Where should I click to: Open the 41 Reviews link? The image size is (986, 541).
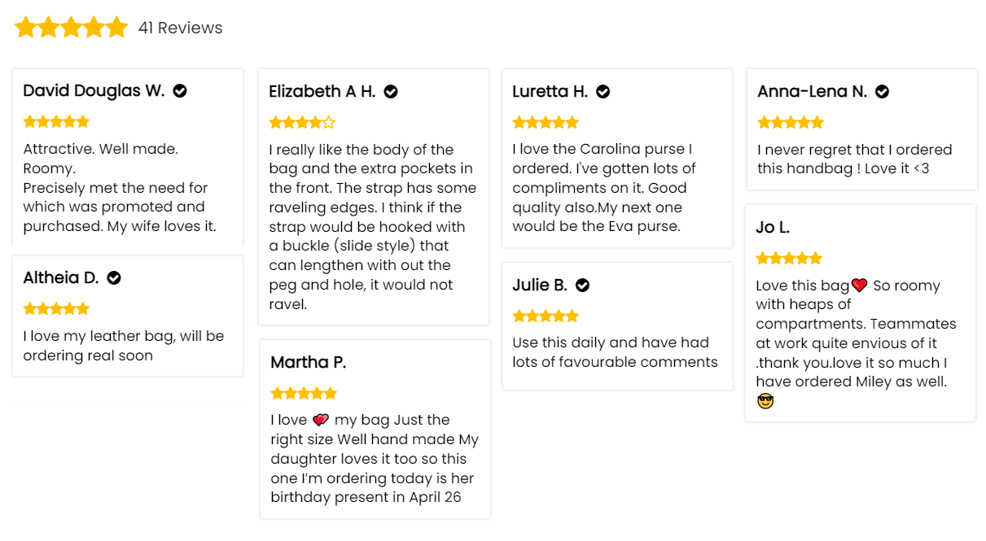180,28
